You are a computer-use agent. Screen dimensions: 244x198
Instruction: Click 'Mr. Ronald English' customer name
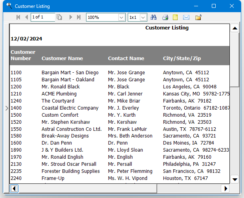point(62,157)
